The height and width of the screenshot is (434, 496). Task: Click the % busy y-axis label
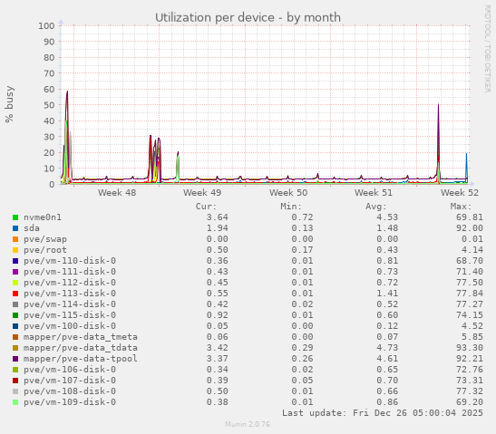(x=9, y=104)
